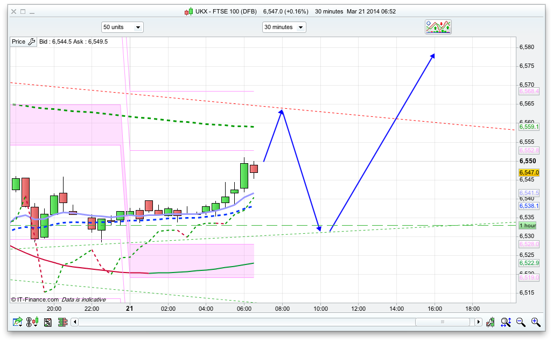Open the drawing tools icon at bottom left
This screenshot has width=553, height=342.
(x=18, y=322)
